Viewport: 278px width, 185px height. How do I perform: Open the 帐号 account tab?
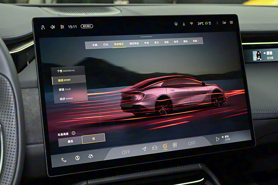tap(176, 42)
